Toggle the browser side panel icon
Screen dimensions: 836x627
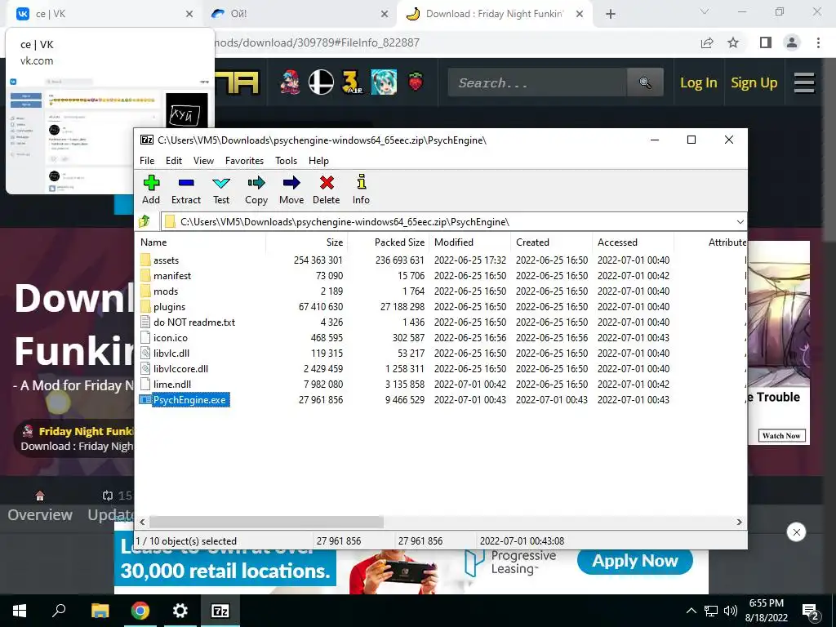(x=766, y=42)
